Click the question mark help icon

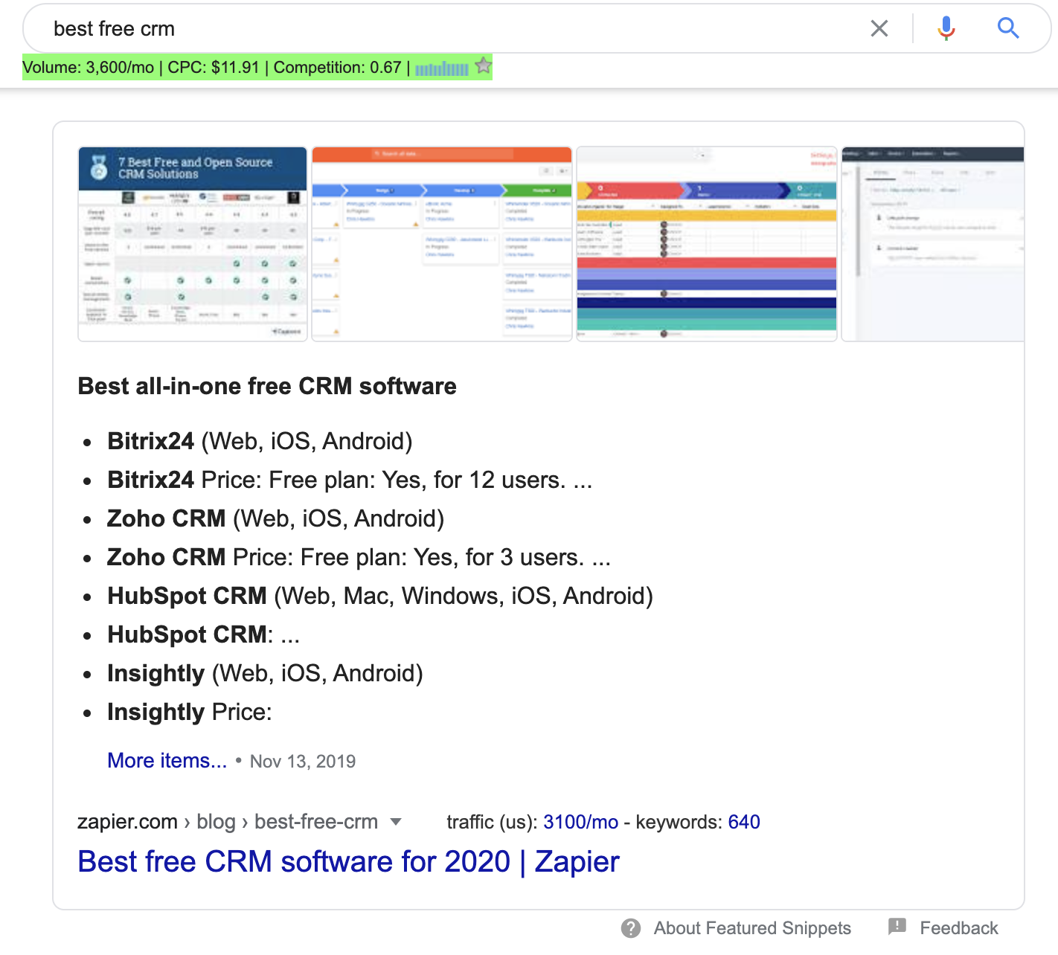pyautogui.click(x=631, y=928)
